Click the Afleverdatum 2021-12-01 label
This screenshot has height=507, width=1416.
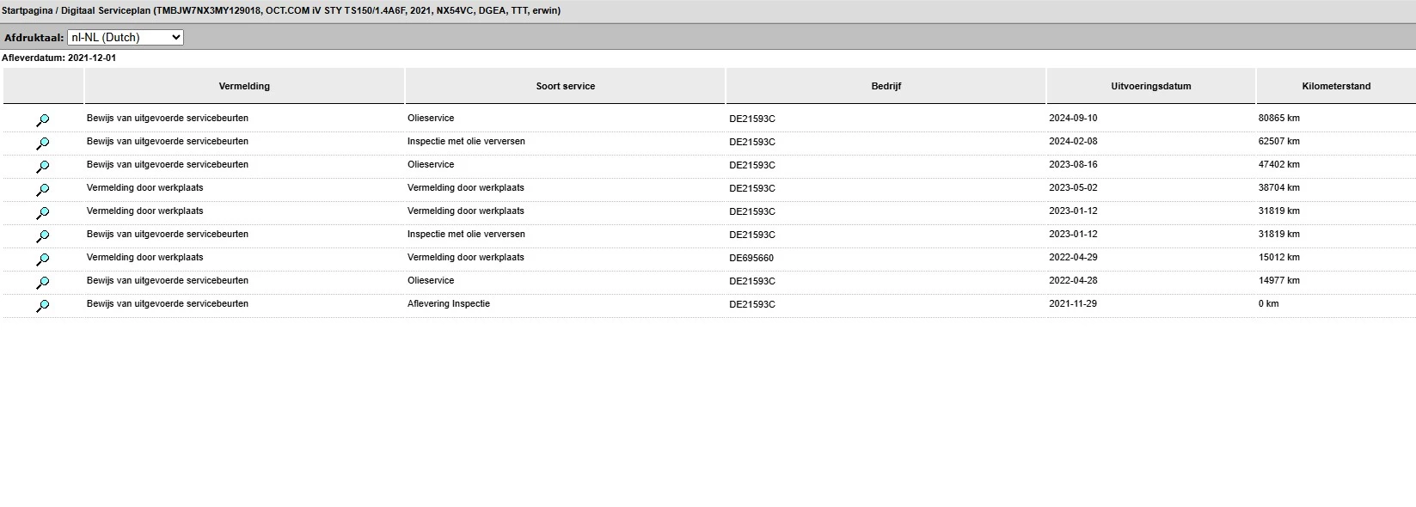point(58,58)
